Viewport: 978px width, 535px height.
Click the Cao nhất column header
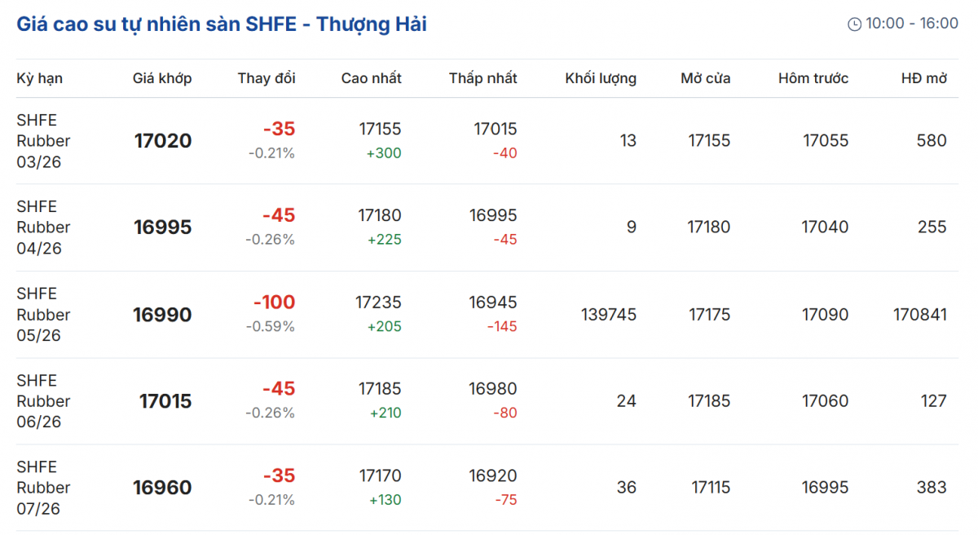coord(371,78)
